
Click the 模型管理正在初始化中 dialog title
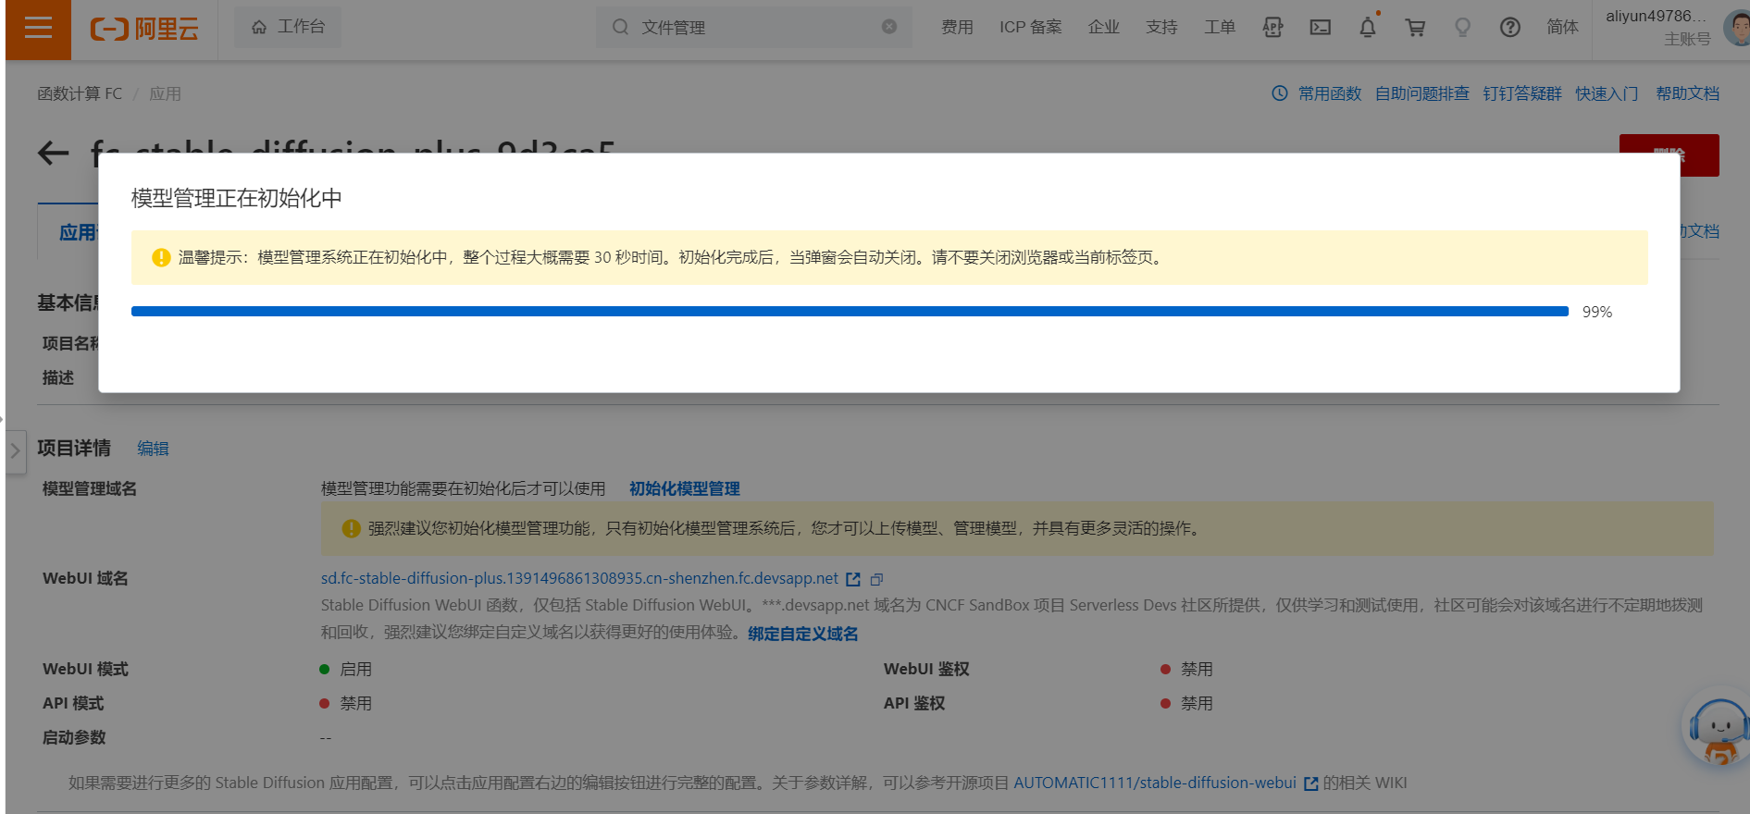pyautogui.click(x=237, y=198)
